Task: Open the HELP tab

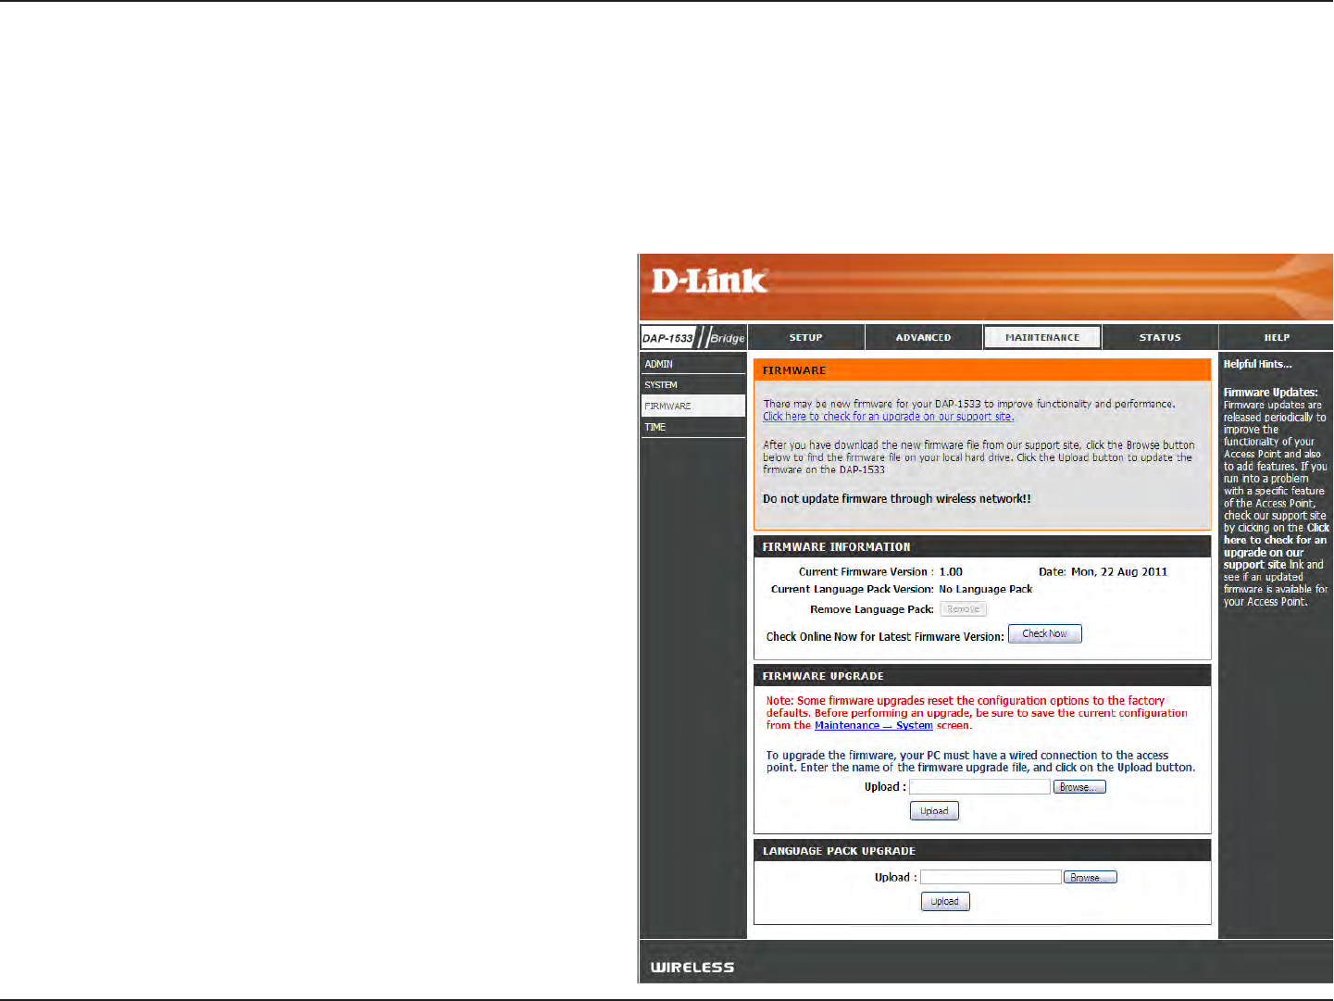Action: click(1277, 337)
